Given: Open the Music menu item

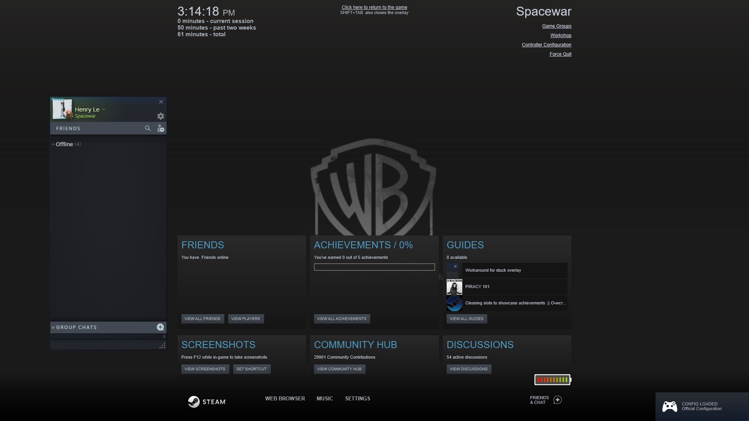Looking at the screenshot, I should (325, 398).
